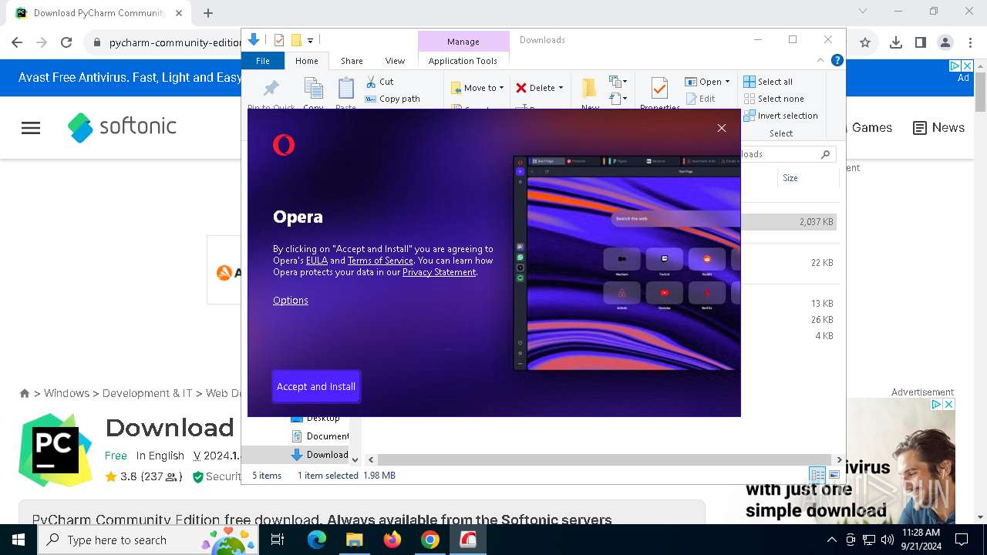Click quick access Properties icon in title bar
This screenshot has width=987, height=555.
279,40
